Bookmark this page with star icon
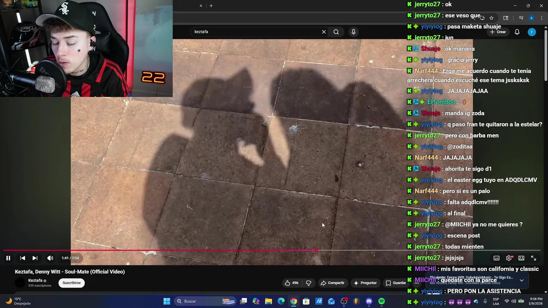Viewport: 548px width, 308px height. tap(491, 18)
